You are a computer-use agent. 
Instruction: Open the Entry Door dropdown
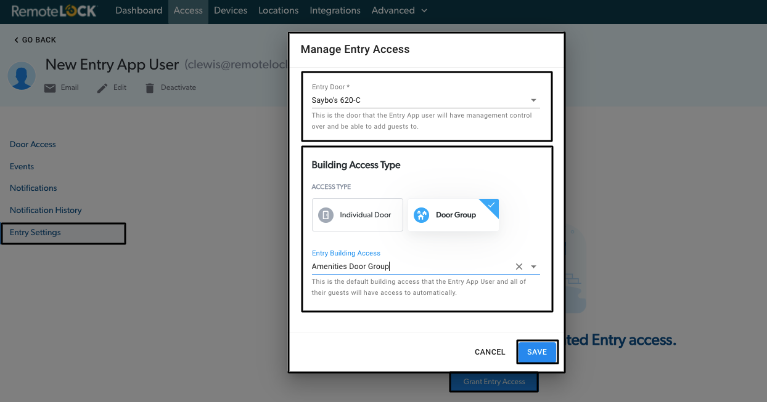[533, 100]
